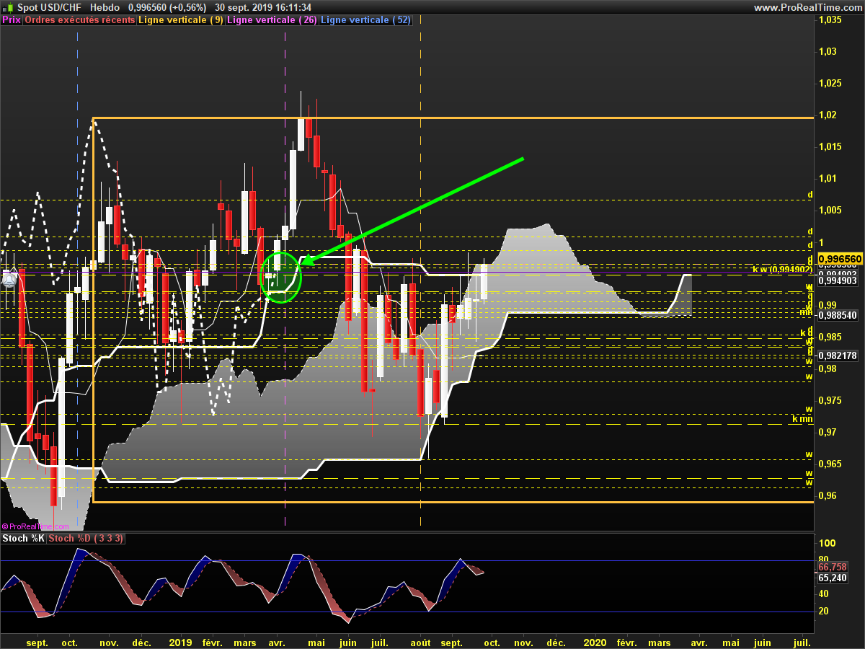
Task: Select the Prix indicator label
Action: pos(12,20)
